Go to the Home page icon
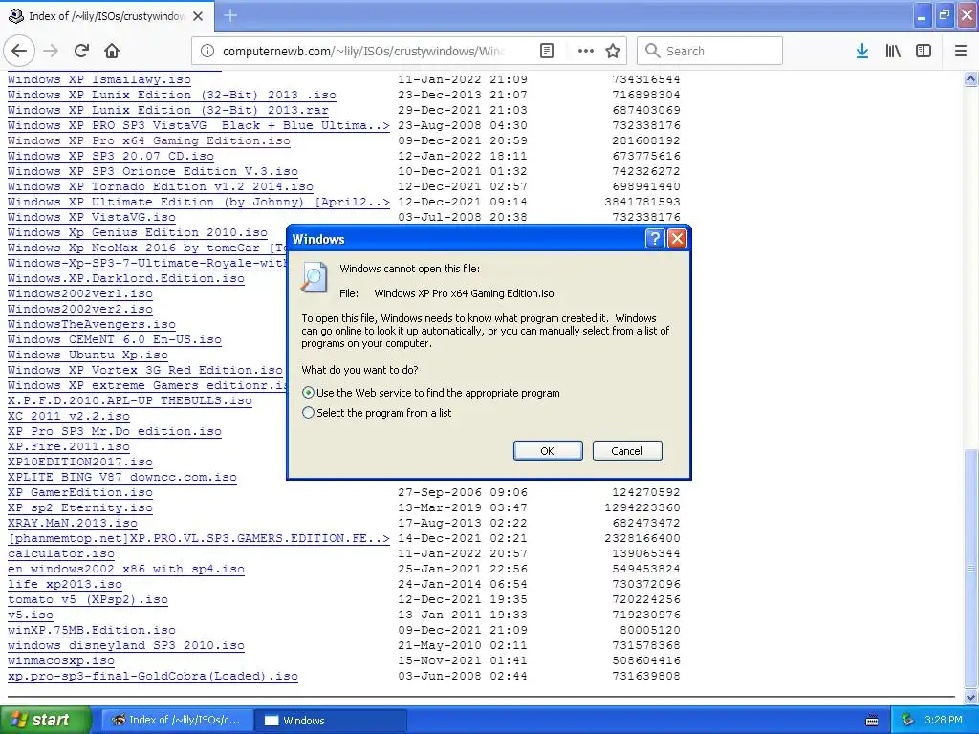This screenshot has width=979, height=734. coord(112,52)
